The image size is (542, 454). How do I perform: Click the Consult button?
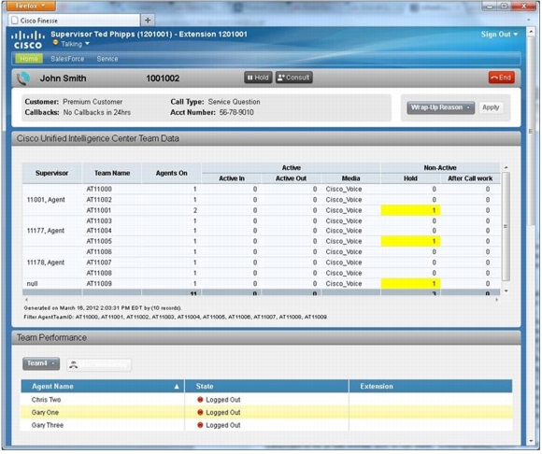[293, 78]
